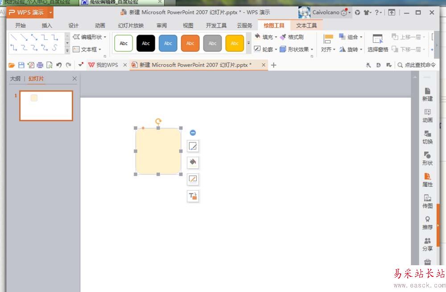Save the file with the disk icon
The height and width of the screenshot is (292, 446).
[x=21, y=65]
